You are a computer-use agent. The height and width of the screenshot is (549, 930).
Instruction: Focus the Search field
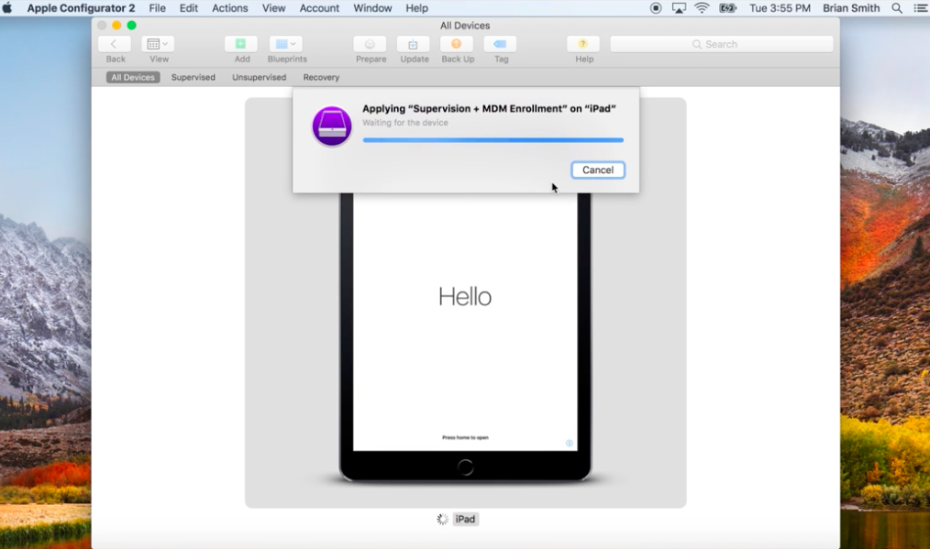point(721,45)
